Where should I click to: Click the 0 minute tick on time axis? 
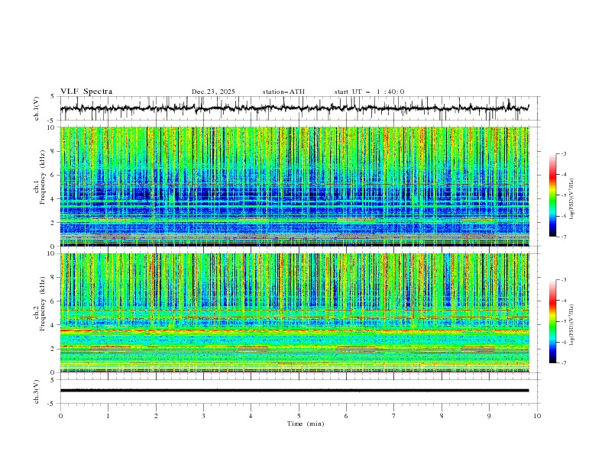tap(60, 416)
